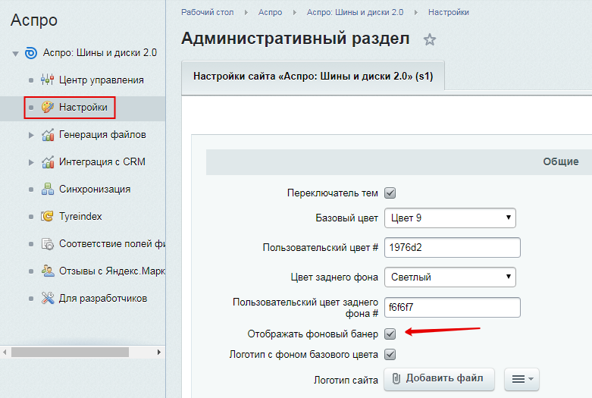Open Tyreindex menu item
This screenshot has width=592, height=398.
[80, 216]
